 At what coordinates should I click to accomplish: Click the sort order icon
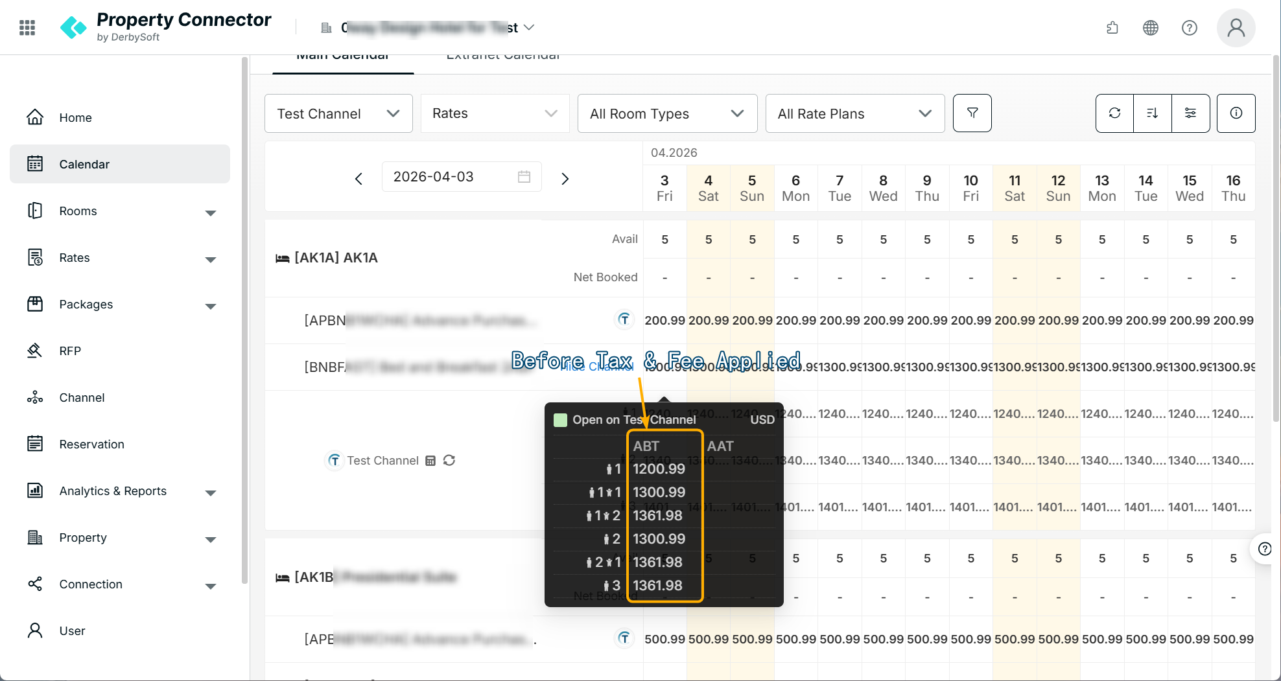click(x=1153, y=113)
